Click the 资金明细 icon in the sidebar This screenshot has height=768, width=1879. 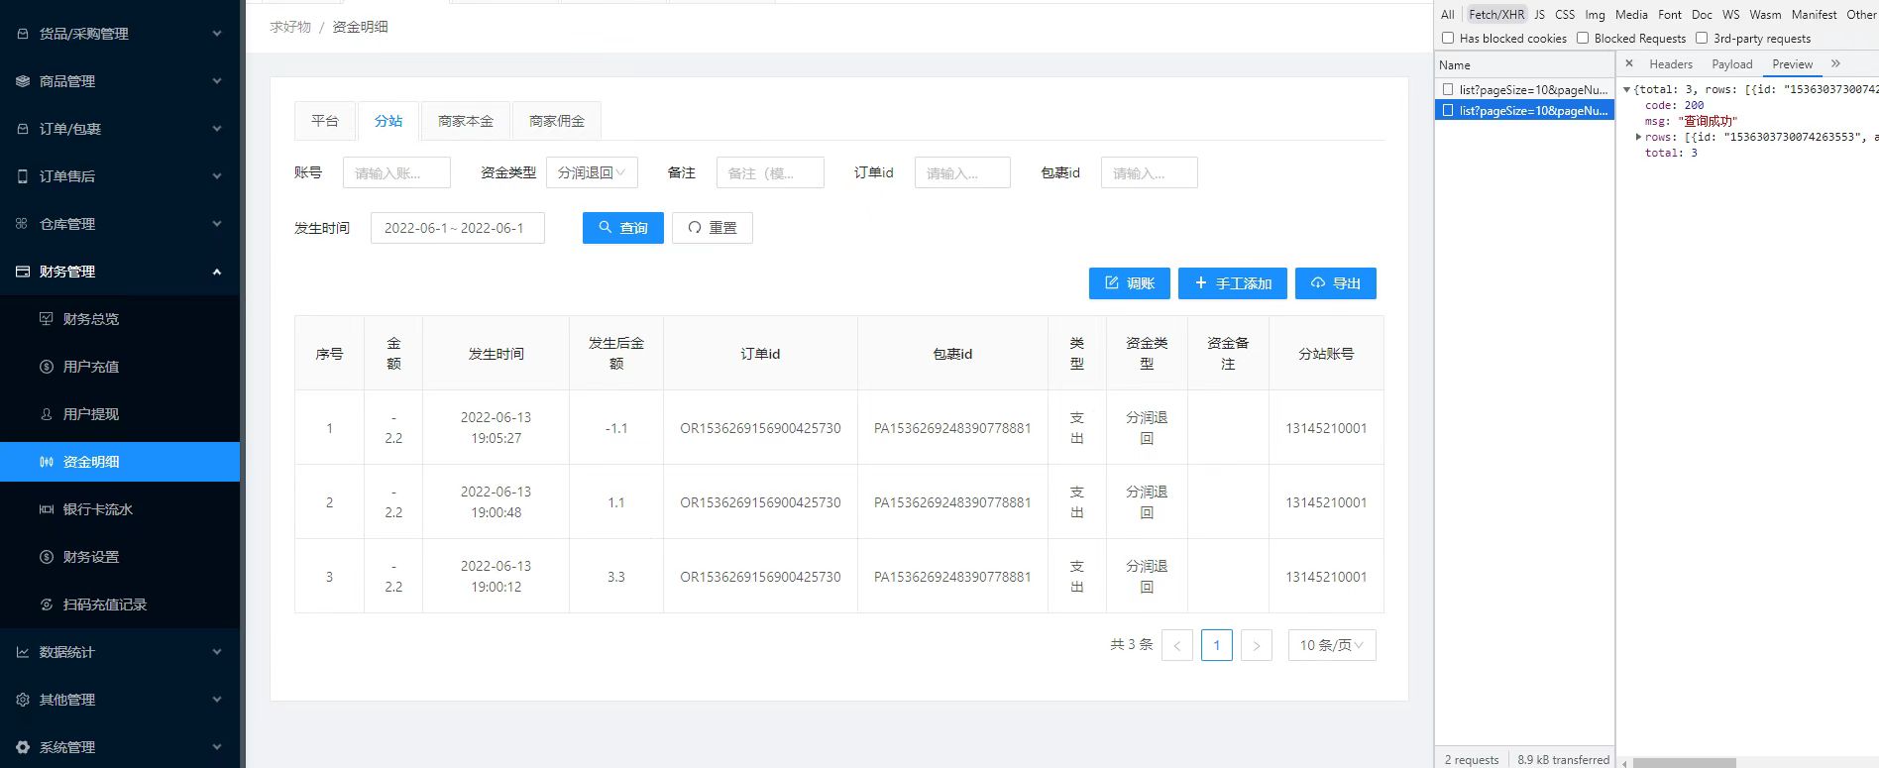click(x=47, y=462)
